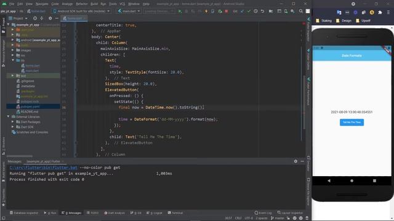
Task: Collapse the lib folder
Action: (13, 60)
